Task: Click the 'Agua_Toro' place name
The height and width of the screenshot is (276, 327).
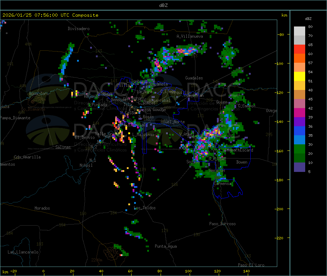Action: point(39,94)
